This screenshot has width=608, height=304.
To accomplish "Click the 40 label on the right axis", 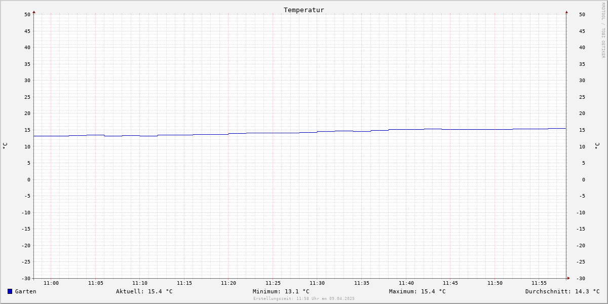I will [x=582, y=48].
